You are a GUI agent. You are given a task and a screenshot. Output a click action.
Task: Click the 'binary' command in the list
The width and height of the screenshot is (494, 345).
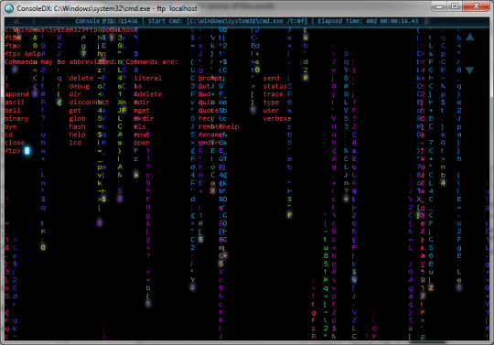pos(16,118)
